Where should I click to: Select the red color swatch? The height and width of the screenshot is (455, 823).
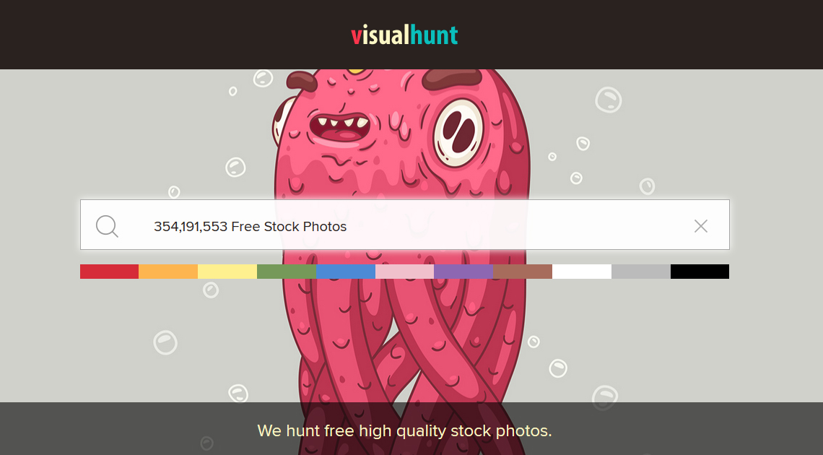(109, 272)
